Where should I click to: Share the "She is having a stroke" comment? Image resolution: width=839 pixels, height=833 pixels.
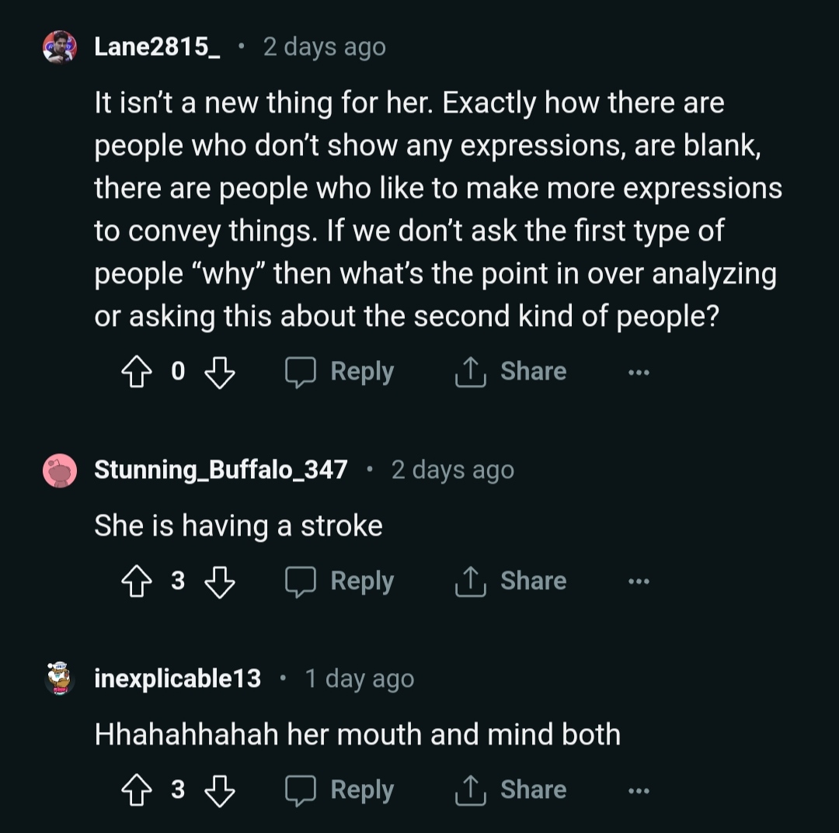[510, 581]
